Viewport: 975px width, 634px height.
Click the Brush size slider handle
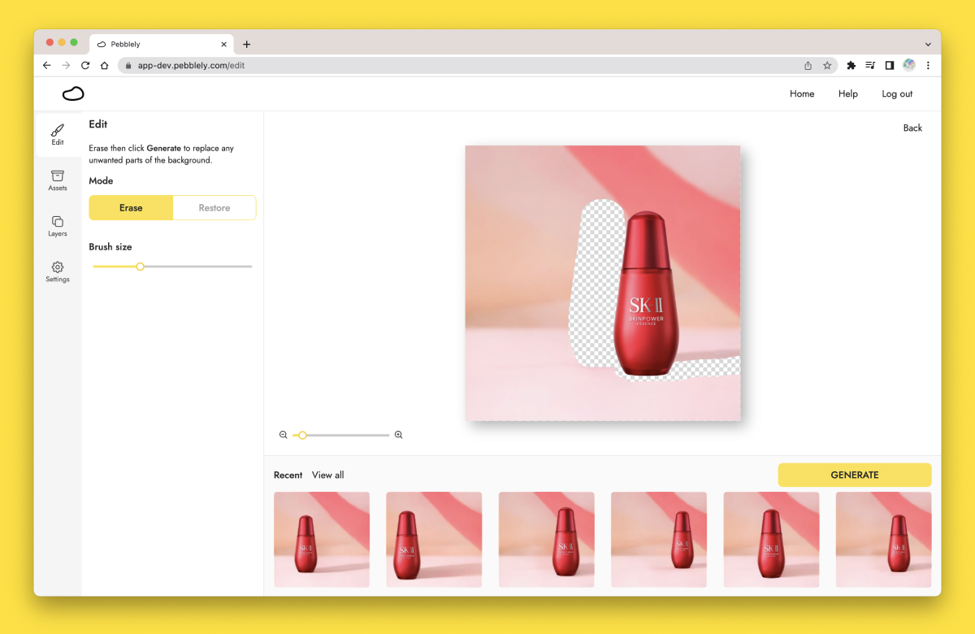pyautogui.click(x=140, y=267)
